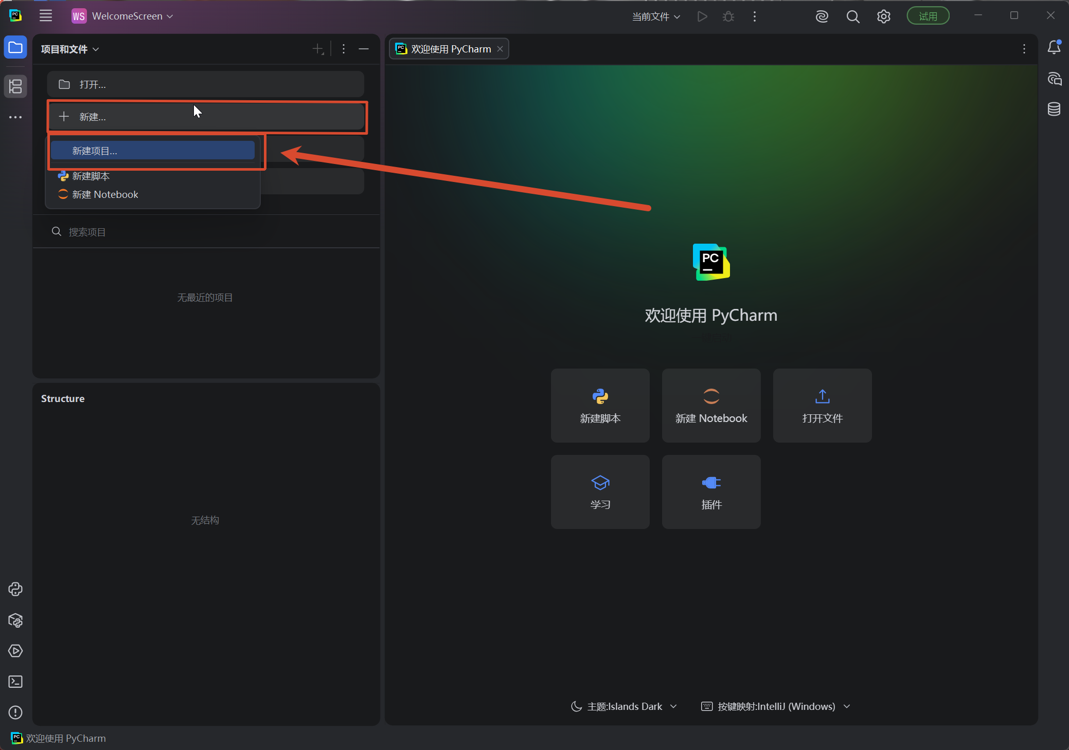Screen dimensions: 1069x750
Task: Open the Database tool window
Action: pos(1054,109)
